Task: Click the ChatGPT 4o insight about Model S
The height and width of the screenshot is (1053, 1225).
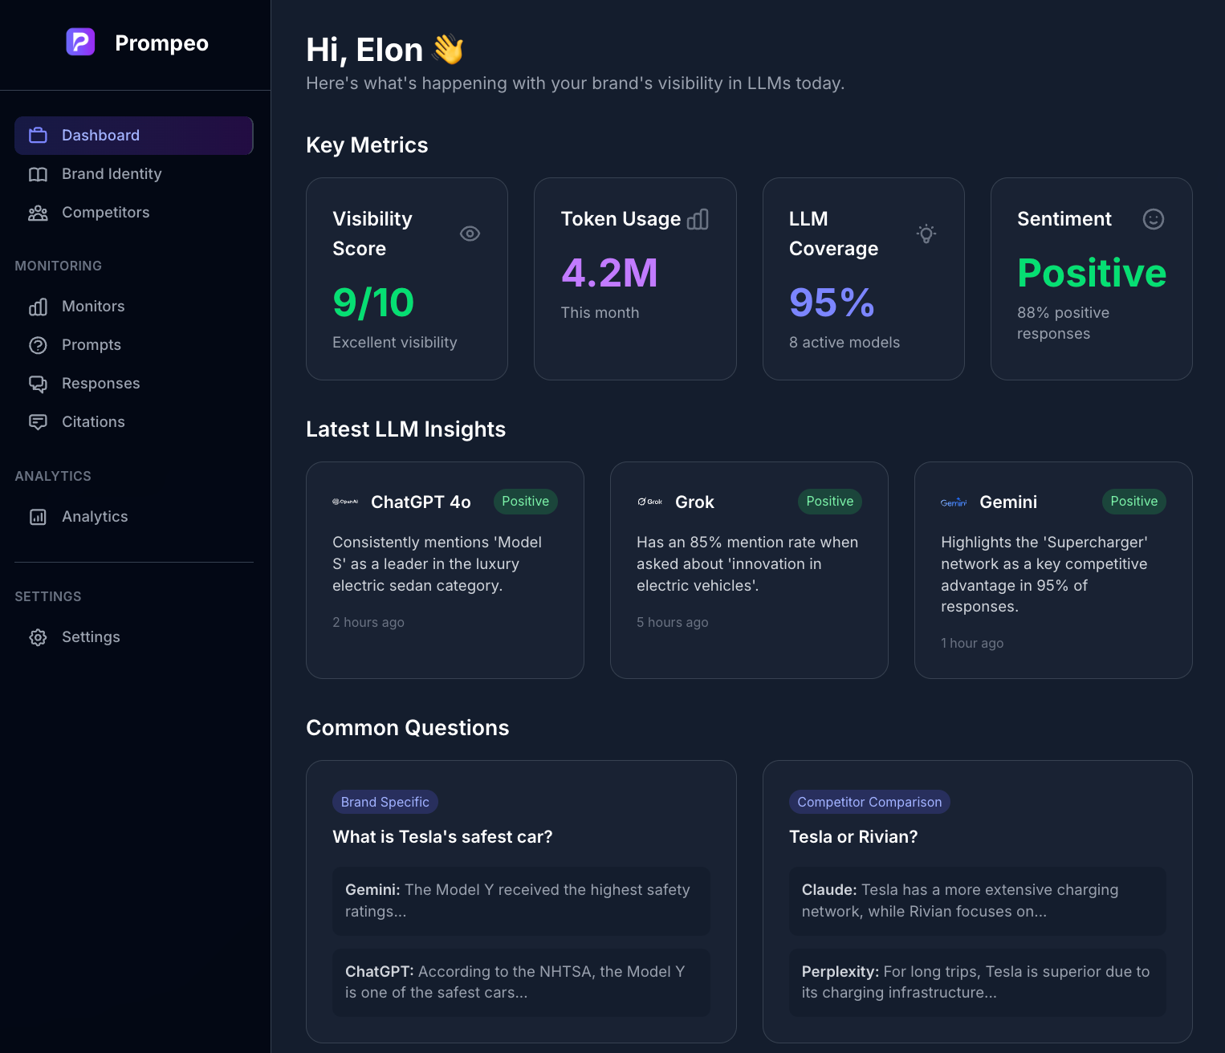Action: [437, 564]
